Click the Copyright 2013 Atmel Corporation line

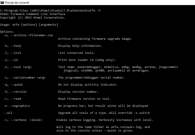33,18
